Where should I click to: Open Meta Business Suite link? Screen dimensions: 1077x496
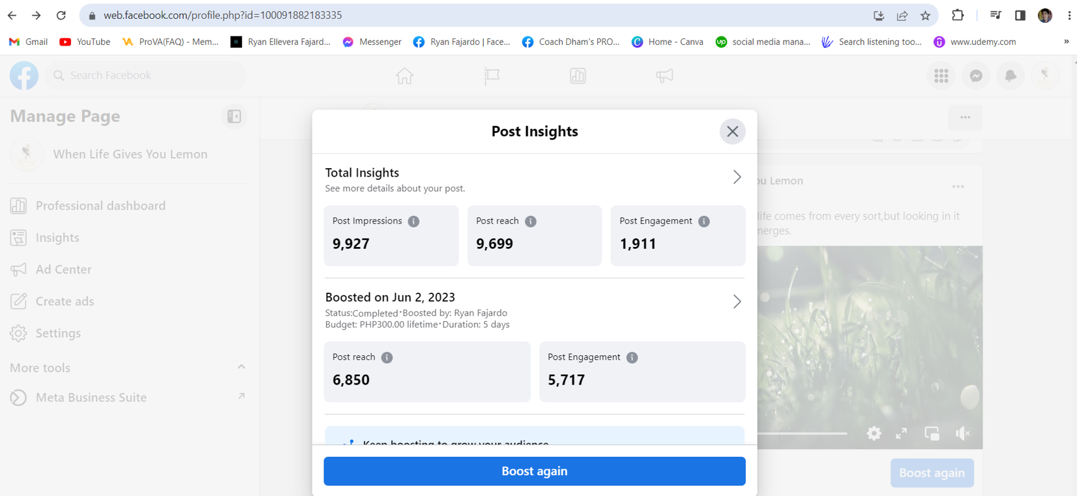point(91,398)
